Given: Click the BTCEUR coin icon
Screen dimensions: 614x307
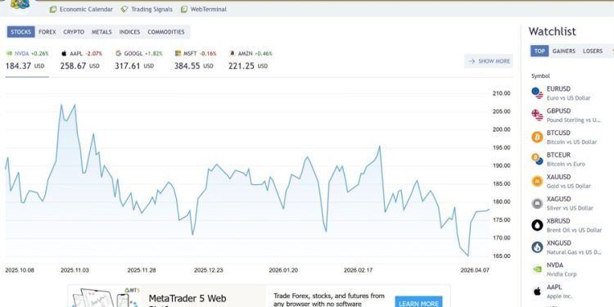Looking at the screenshot, I should pos(537,159).
